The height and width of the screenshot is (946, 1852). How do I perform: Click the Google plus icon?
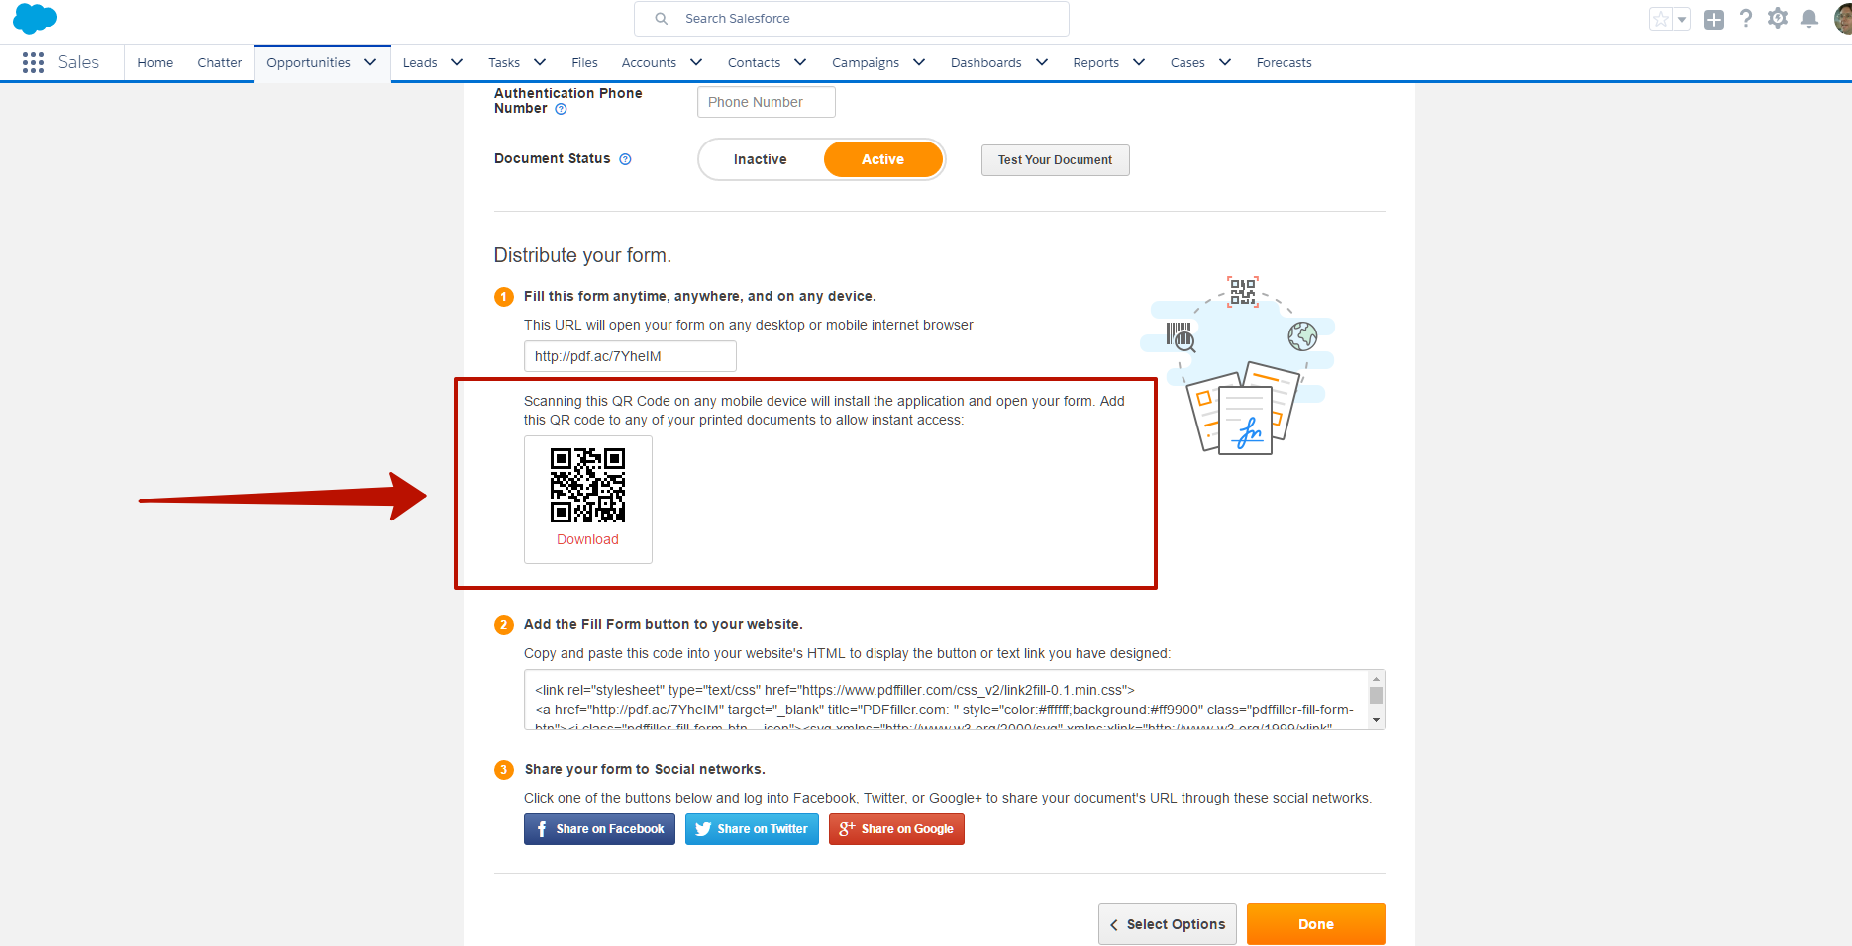coord(847,829)
